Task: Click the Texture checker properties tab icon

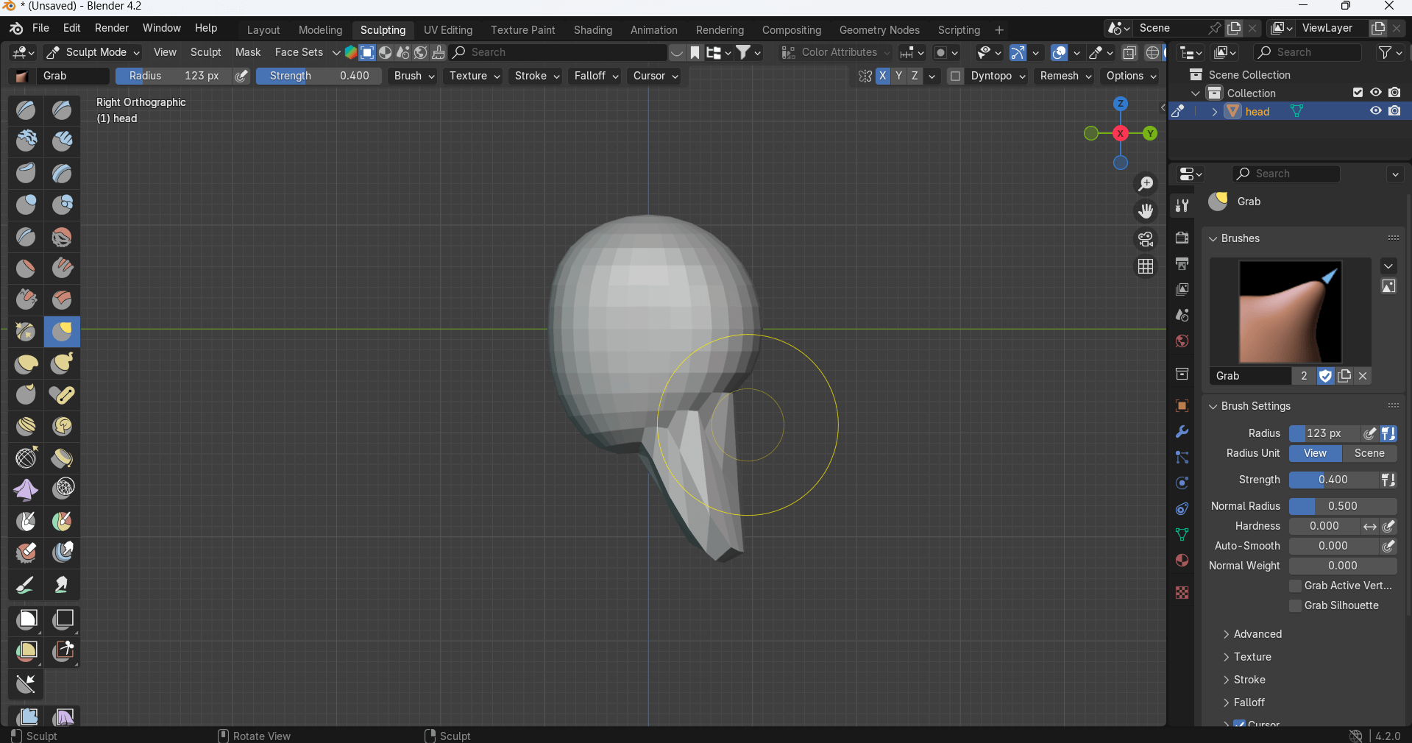Action: point(1182,593)
